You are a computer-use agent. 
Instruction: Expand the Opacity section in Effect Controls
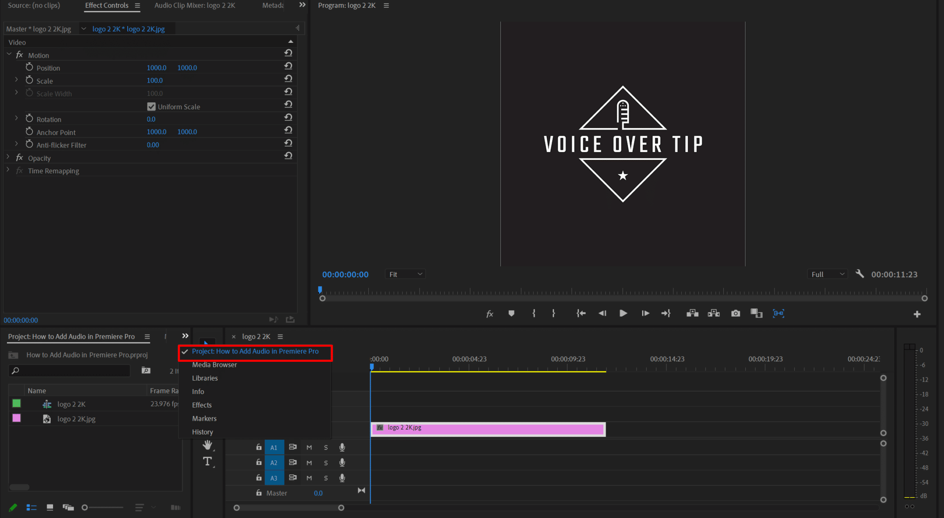tap(6, 158)
